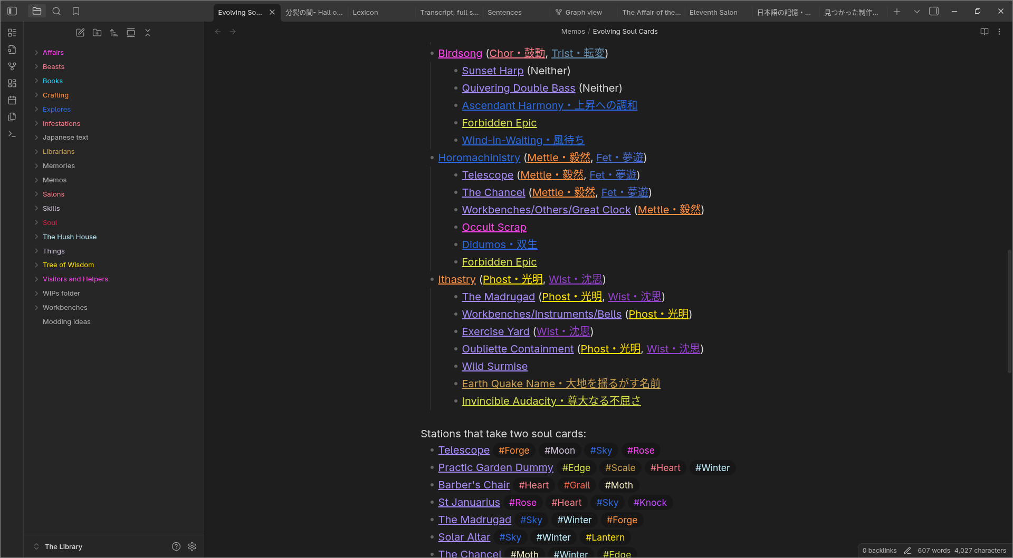Show the 0 backlinks status item
The height and width of the screenshot is (558, 1013).
coord(880,551)
